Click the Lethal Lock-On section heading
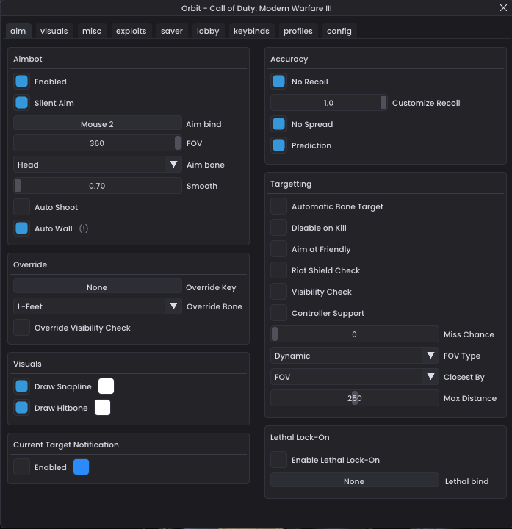The height and width of the screenshot is (529, 512). [300, 437]
